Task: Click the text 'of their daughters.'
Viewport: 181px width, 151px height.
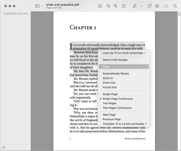Action: pos(81,67)
